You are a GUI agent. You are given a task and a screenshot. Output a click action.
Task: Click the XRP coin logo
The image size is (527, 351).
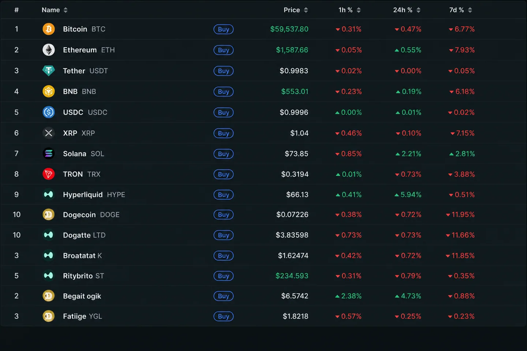[49, 133]
